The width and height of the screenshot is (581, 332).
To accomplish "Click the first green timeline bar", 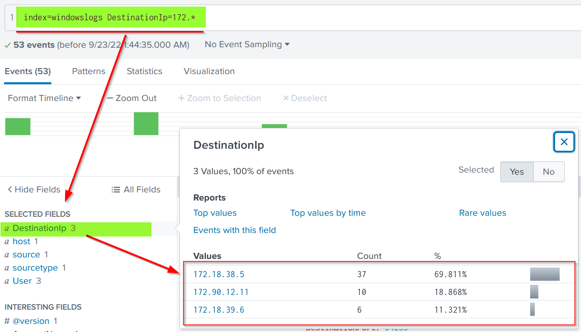I will point(18,126).
